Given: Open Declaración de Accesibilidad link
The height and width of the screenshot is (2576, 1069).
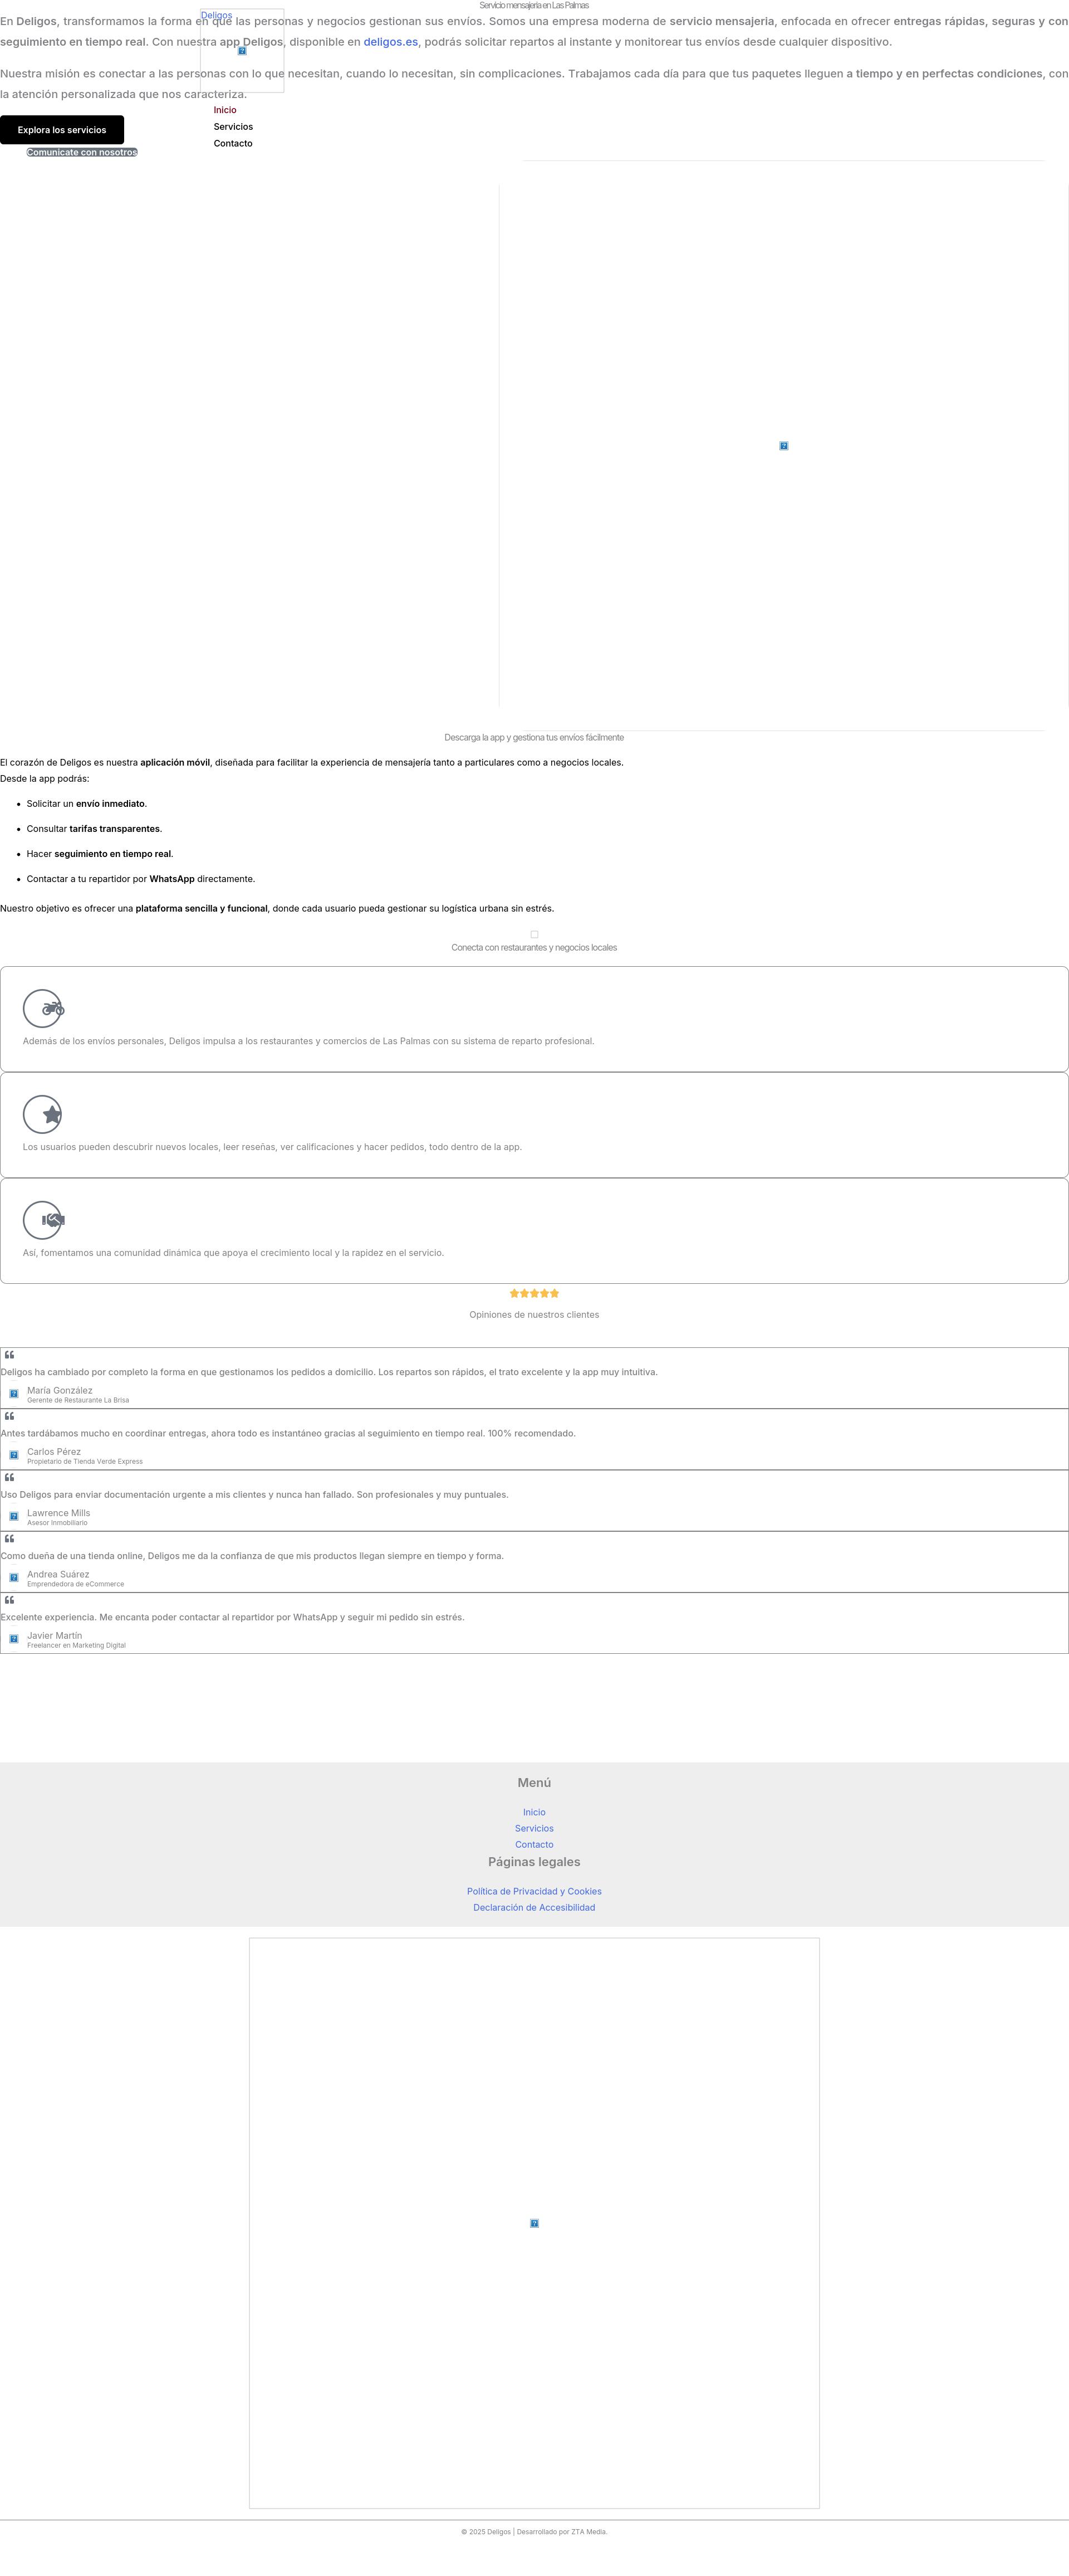Looking at the screenshot, I should (x=533, y=1908).
